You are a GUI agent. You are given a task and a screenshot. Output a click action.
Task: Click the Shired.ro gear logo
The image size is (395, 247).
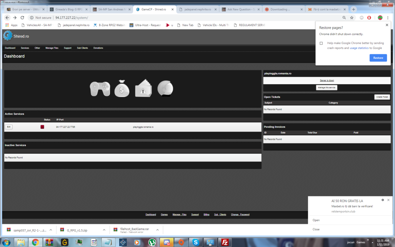click(8, 36)
